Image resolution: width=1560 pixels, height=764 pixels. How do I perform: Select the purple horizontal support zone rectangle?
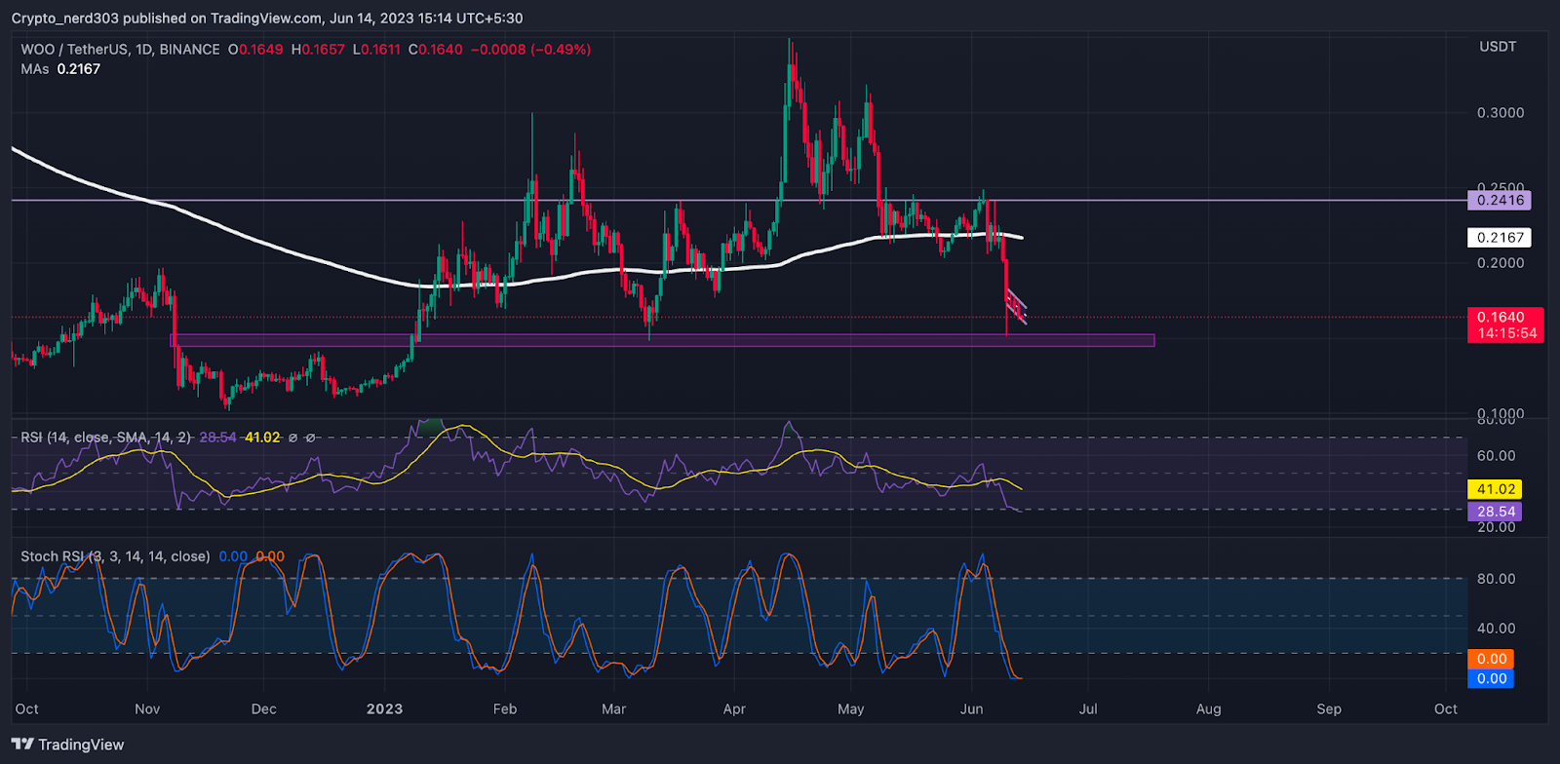click(x=662, y=341)
